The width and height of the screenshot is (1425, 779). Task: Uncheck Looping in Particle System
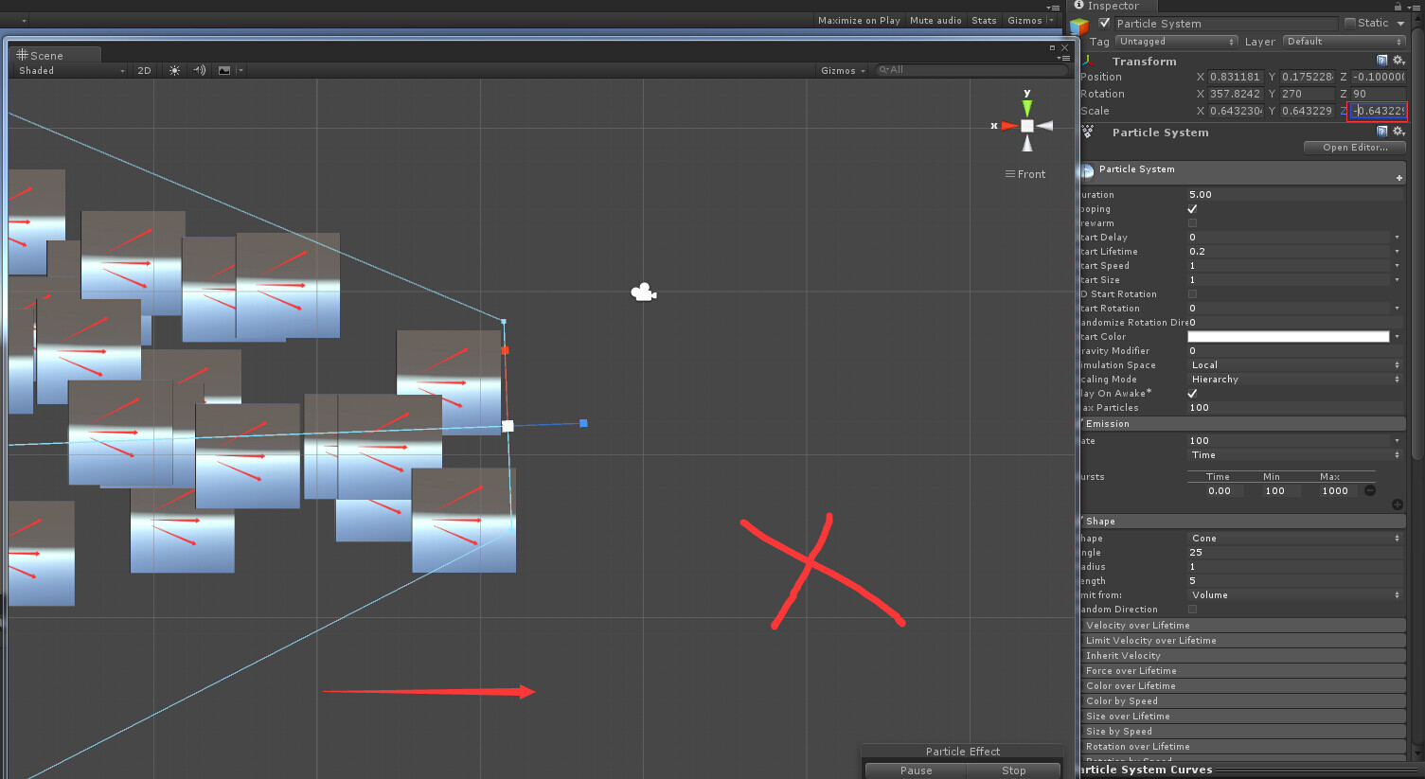1193,208
